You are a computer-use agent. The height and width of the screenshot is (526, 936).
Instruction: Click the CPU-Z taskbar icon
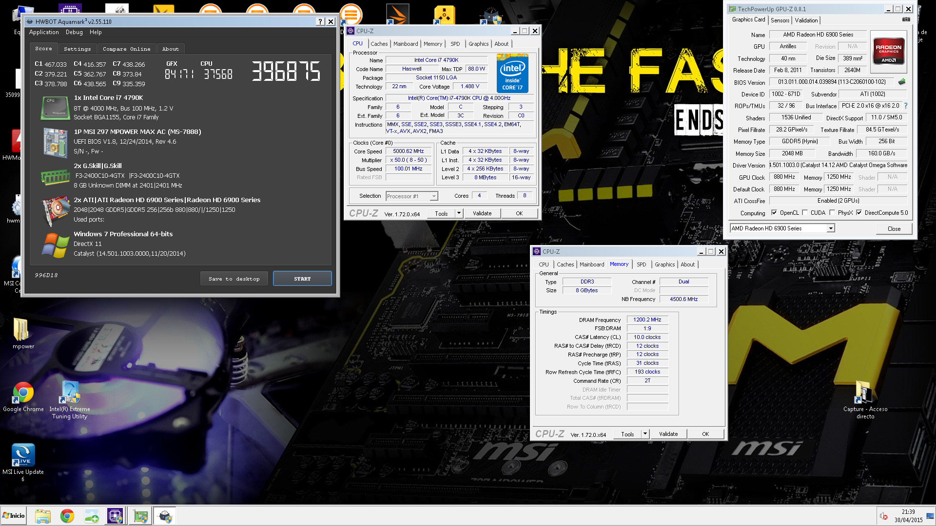(x=116, y=516)
